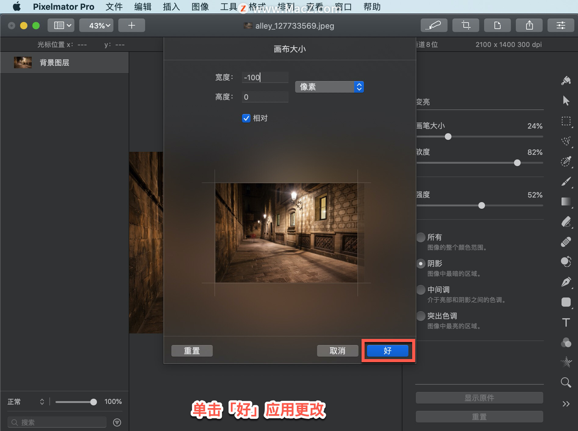The image size is (578, 431).
Task: Open the 43% zoom level dropdown
Action: (96, 25)
